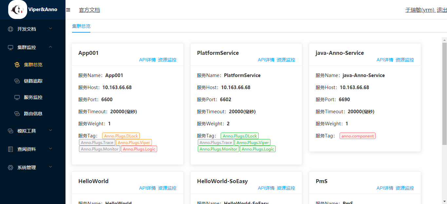Click the 开发文档 lifebuoy icon
Viewport: 447px width, 204px height.
pos(10,29)
